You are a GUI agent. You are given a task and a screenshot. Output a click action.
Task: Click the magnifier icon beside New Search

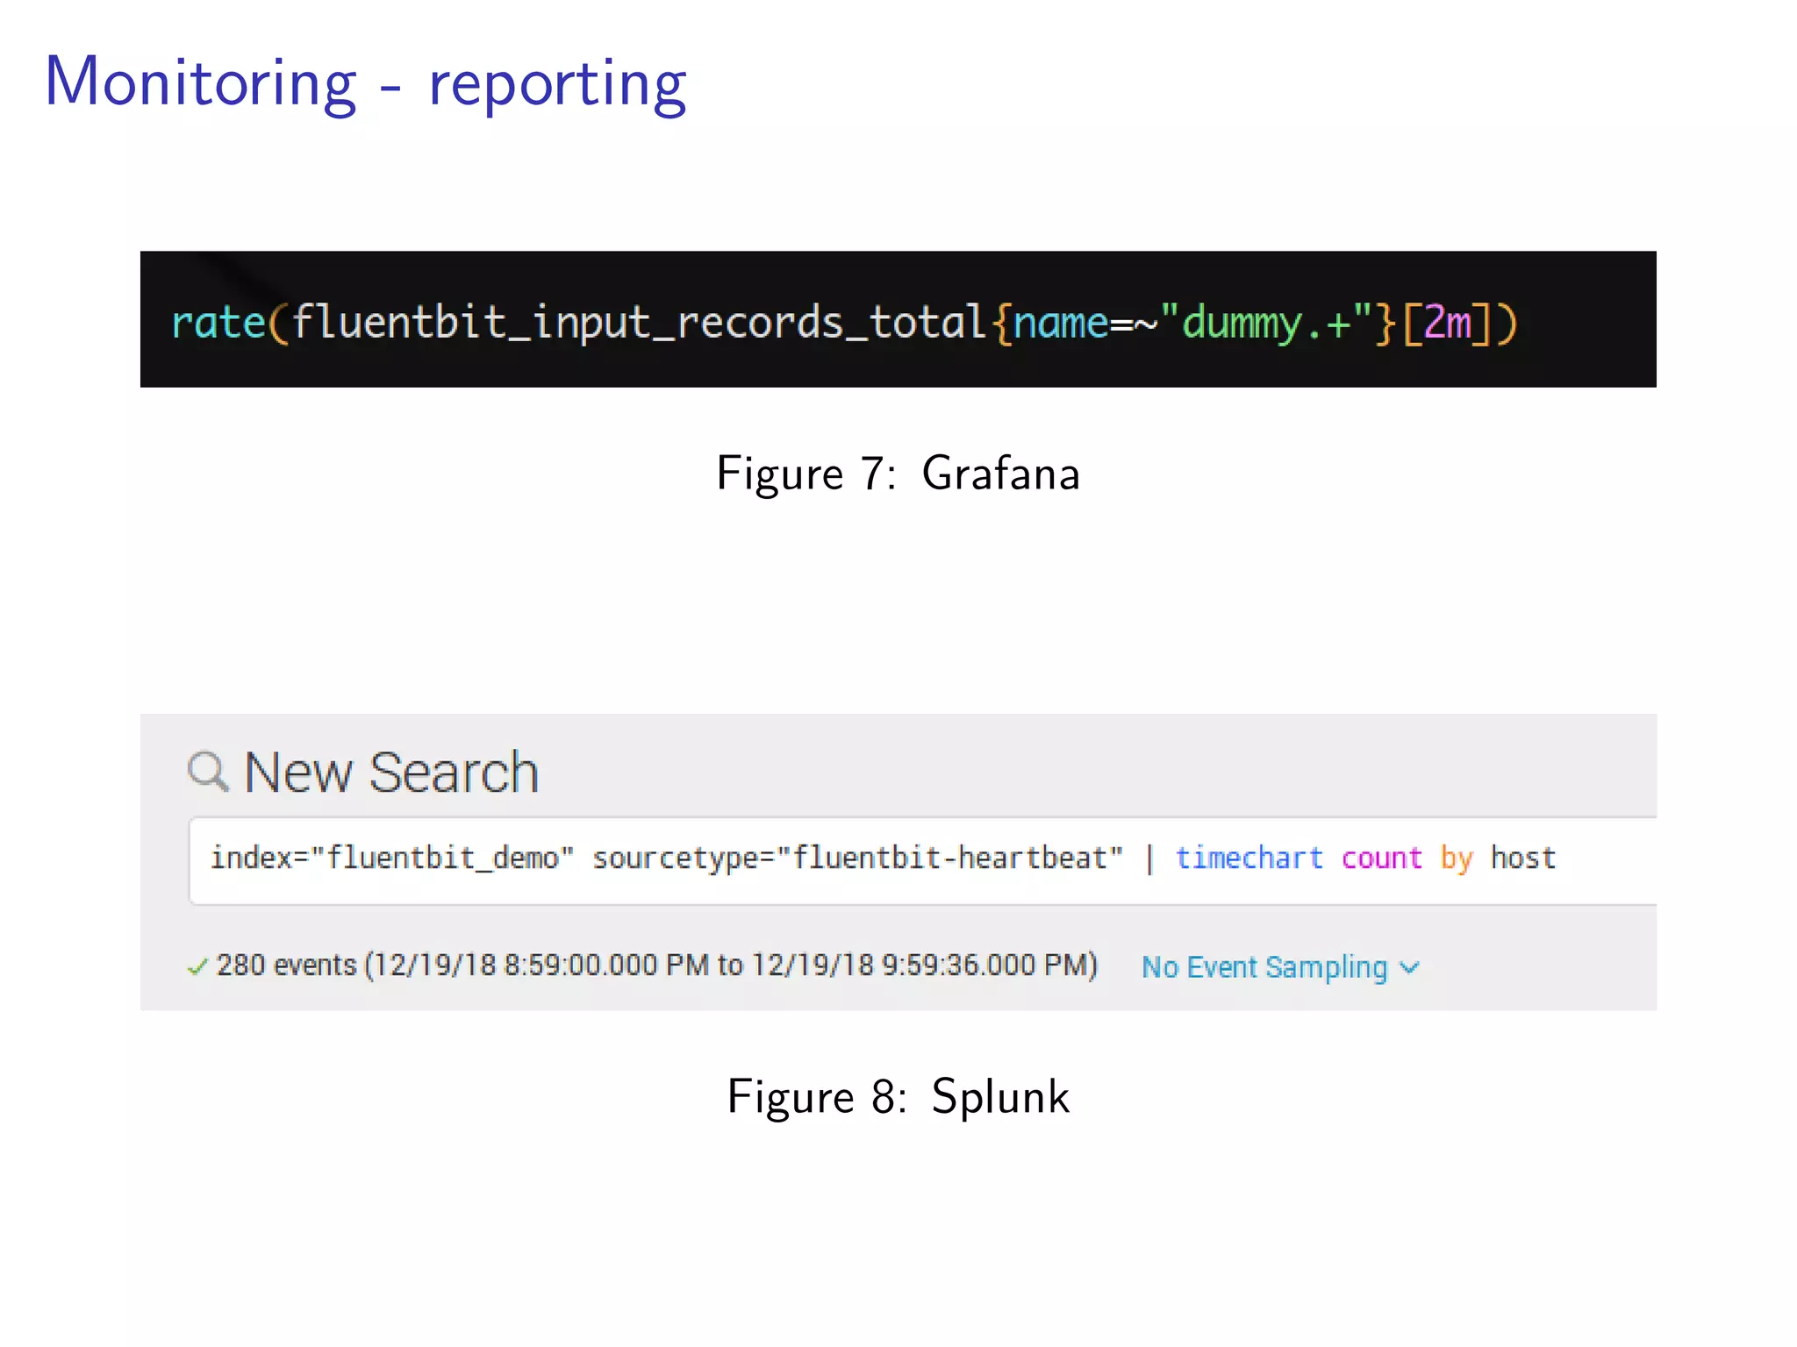click(x=208, y=772)
